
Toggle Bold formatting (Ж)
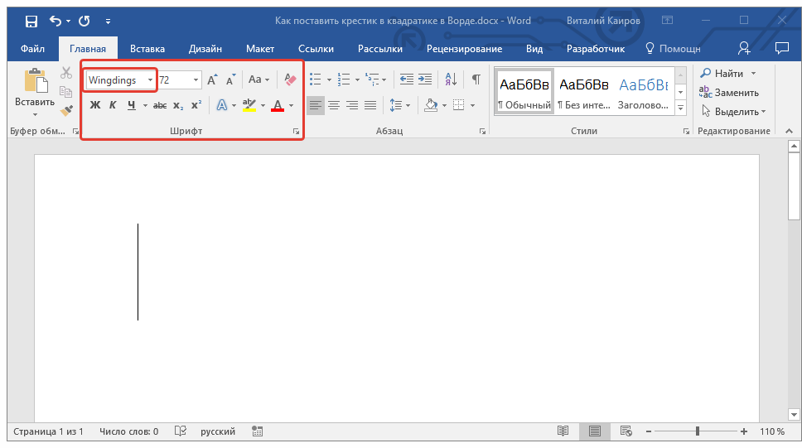(94, 105)
